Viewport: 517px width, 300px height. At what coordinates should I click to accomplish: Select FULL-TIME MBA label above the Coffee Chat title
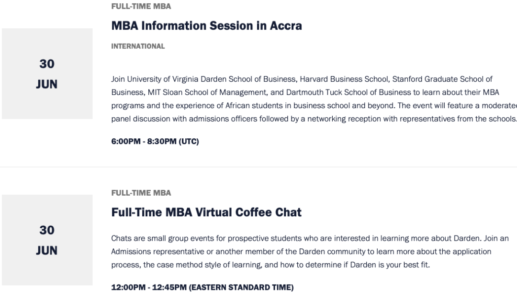pyautogui.click(x=141, y=193)
